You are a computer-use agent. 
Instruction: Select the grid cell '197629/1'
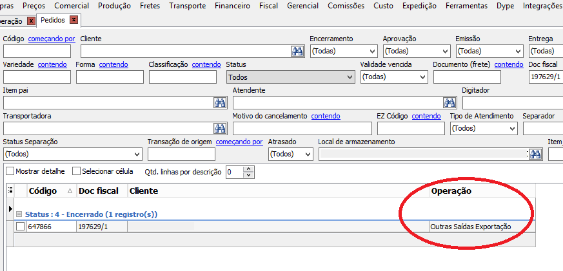click(x=102, y=227)
